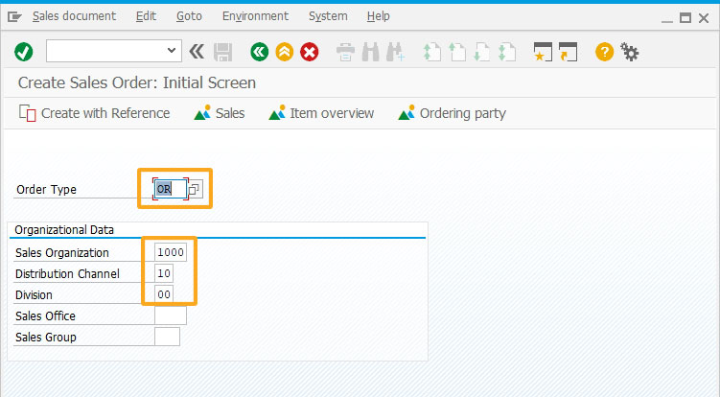Open Help via yellow question mark icon

[x=604, y=52]
